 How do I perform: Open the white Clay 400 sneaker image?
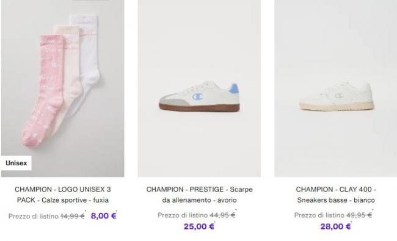click(336, 88)
